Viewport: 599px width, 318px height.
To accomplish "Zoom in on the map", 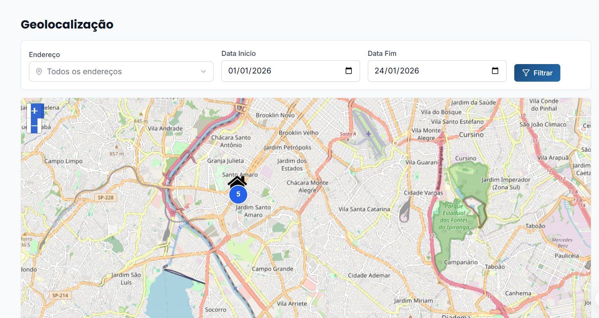I will click(34, 111).
